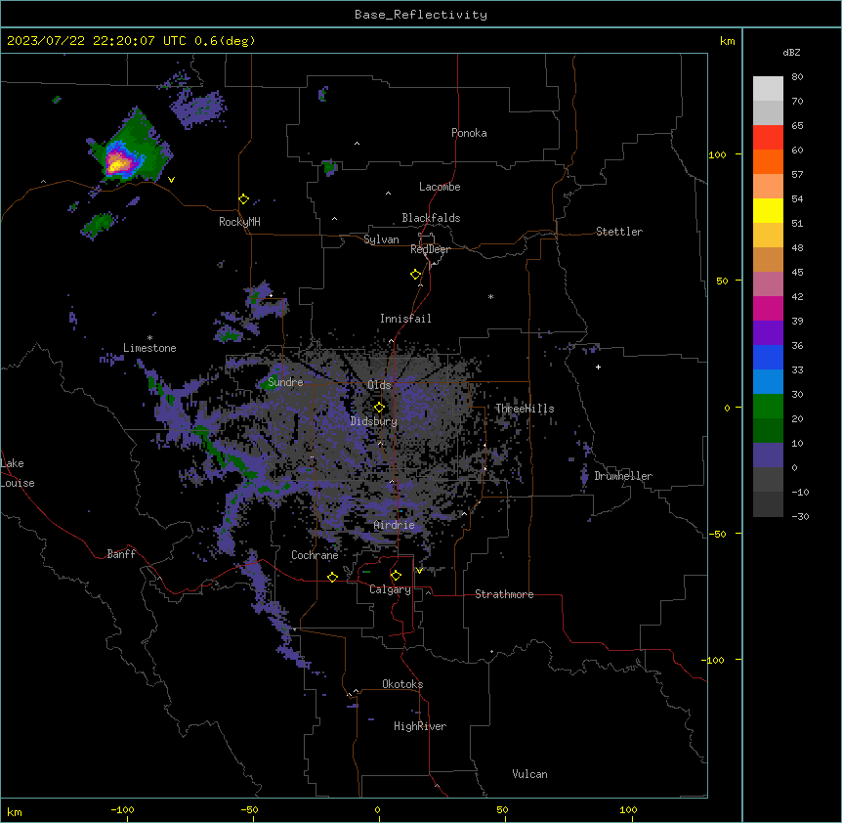Select the yellow diamond marker above Didsbury
The height and width of the screenshot is (823, 842).
pos(379,408)
